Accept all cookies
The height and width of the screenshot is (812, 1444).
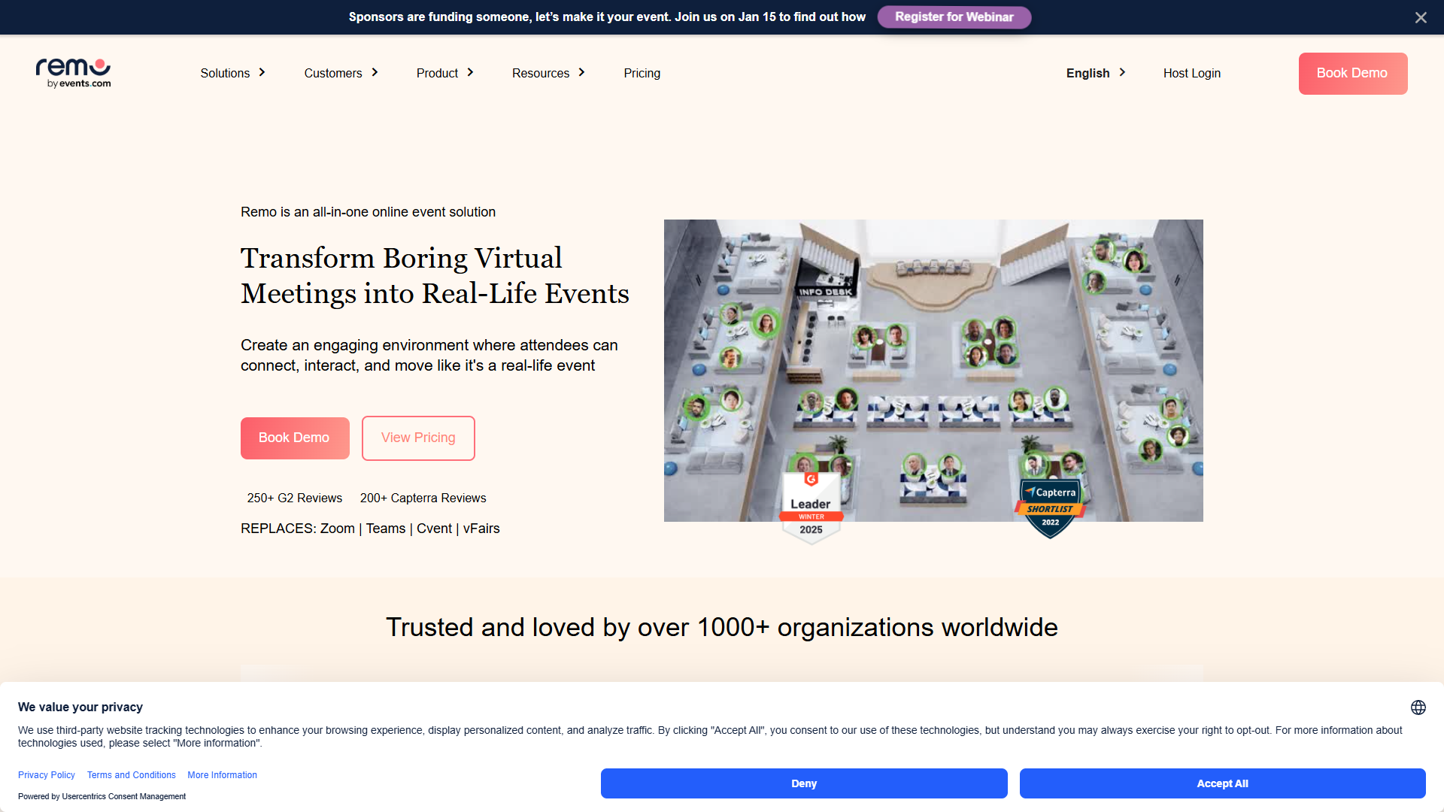click(1222, 783)
